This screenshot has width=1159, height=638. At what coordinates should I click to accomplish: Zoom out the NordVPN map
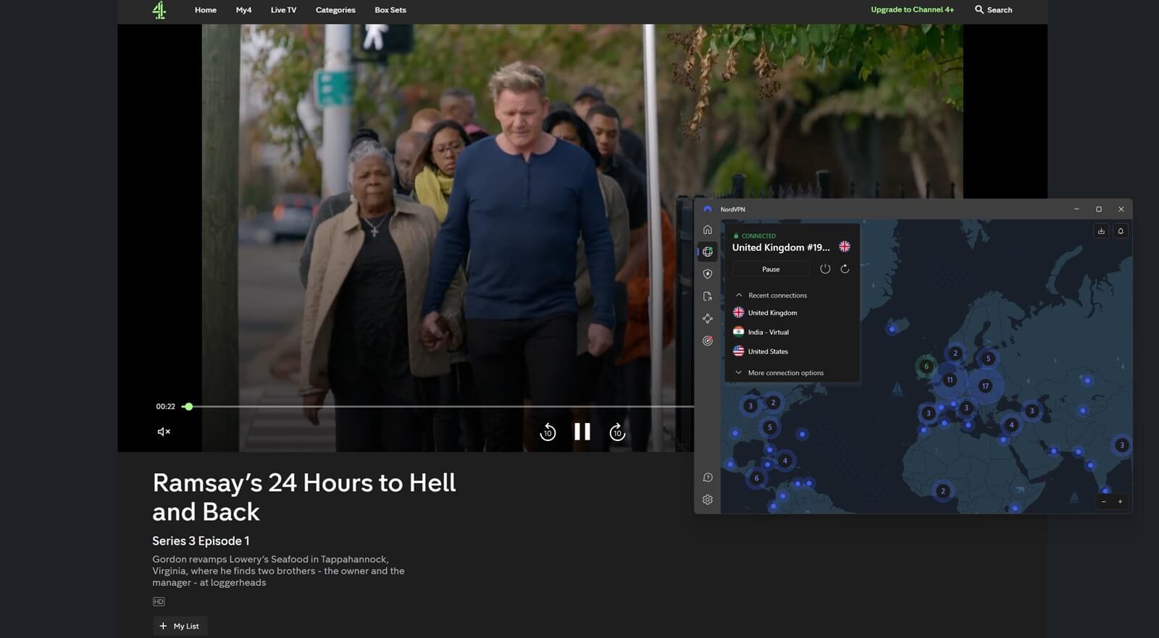[x=1104, y=501]
